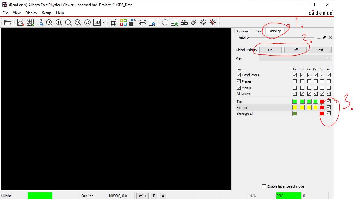353x199 pixels.
Task: Click the Zoom Out magnifier icon
Action: point(68,22)
